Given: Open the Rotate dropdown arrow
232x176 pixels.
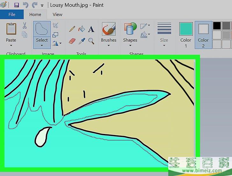Looking at the screenshot, I should click(x=61, y=43).
